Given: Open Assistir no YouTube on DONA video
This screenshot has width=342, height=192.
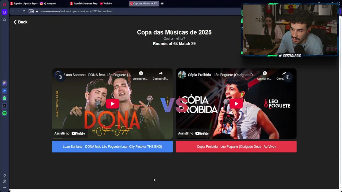Looking at the screenshot, I should pyautogui.click(x=69, y=133).
